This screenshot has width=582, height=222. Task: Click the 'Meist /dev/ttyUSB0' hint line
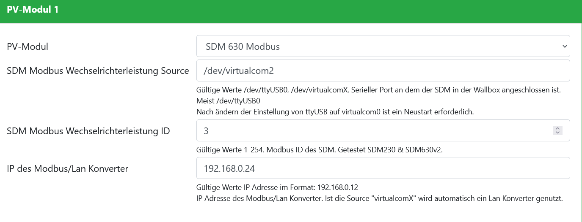click(x=228, y=101)
